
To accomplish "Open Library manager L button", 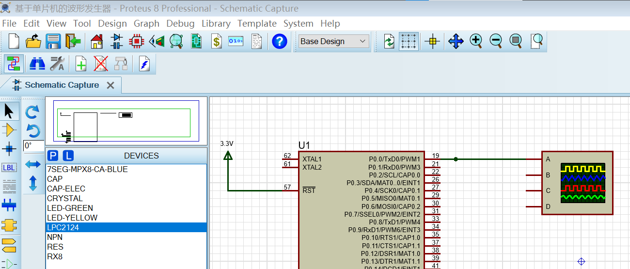I will 69,156.
